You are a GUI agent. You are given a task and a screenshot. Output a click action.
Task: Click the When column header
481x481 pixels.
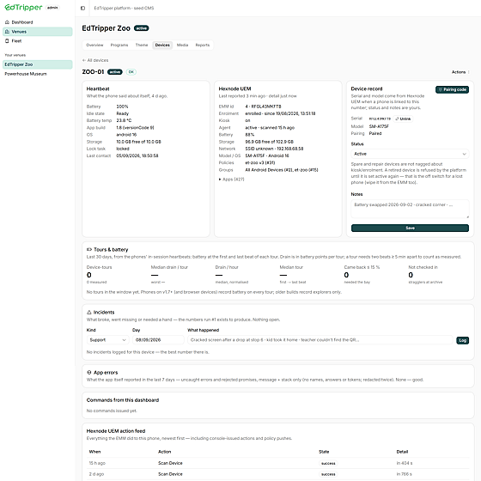click(x=94, y=452)
